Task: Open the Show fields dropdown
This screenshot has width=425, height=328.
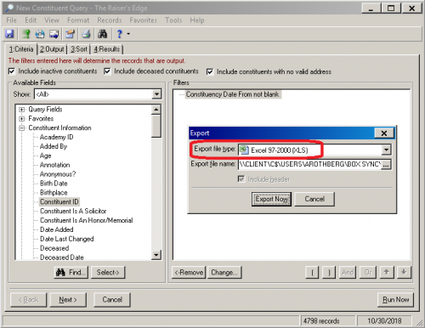Action: click(156, 94)
